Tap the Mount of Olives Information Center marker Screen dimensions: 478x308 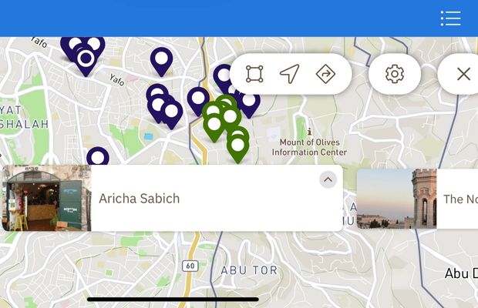(x=309, y=131)
